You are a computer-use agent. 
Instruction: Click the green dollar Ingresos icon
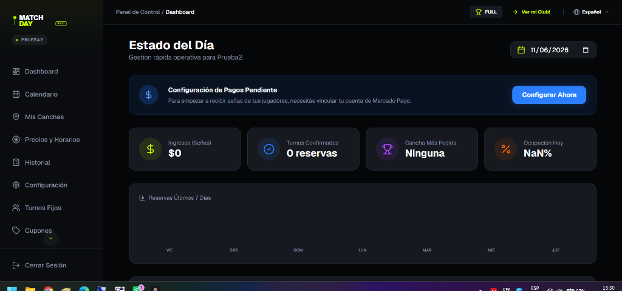pyautogui.click(x=151, y=149)
